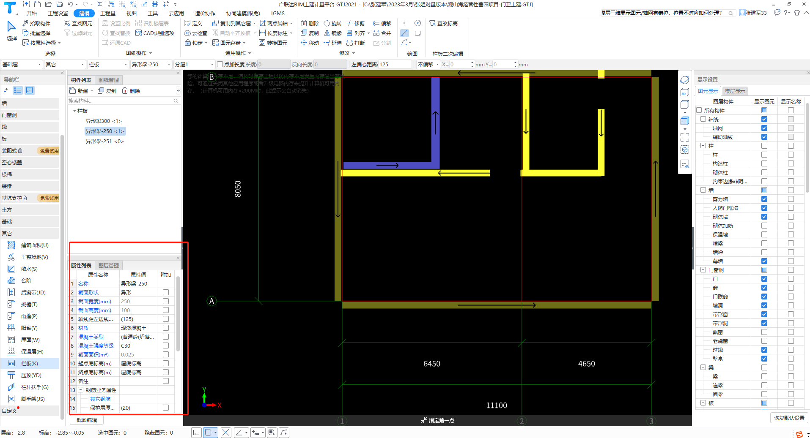Select the line draw tool in 绘图
The height and width of the screenshot is (438, 810).
(404, 33)
